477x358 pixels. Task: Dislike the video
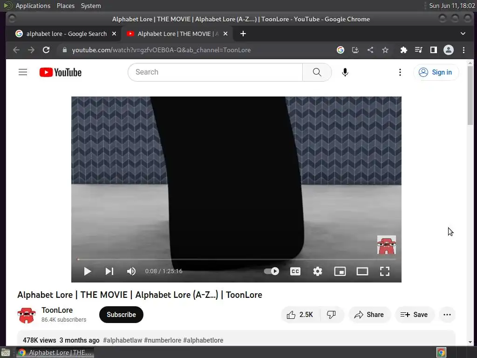[x=332, y=315]
